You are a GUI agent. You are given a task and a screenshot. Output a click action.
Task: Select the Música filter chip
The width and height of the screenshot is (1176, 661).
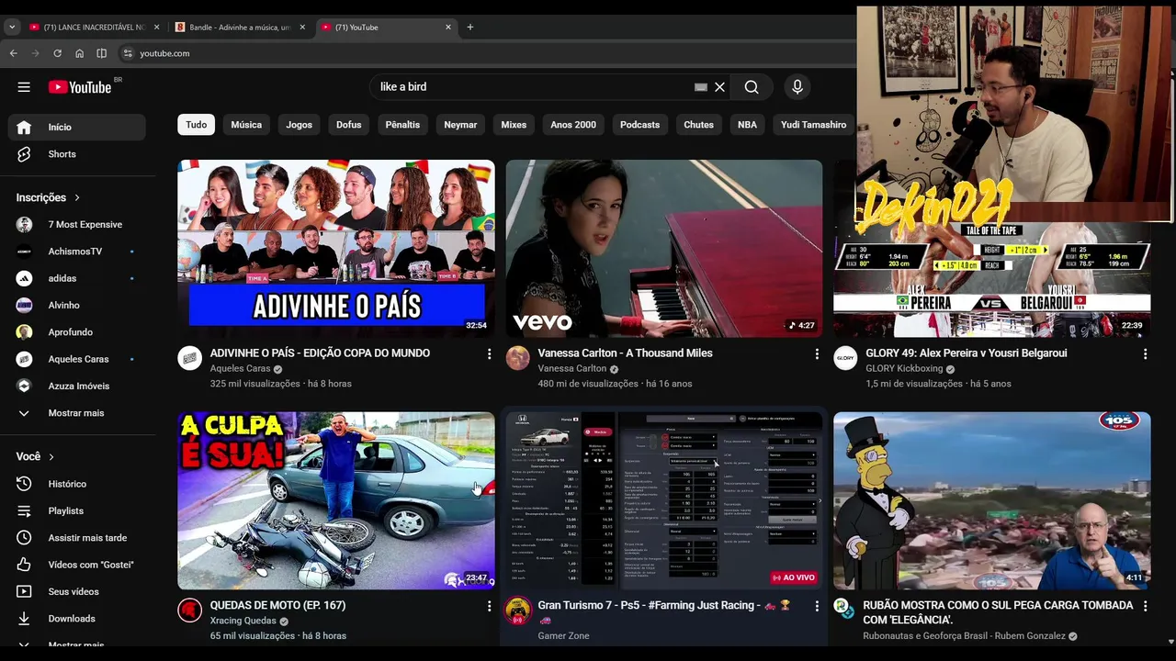tap(246, 125)
